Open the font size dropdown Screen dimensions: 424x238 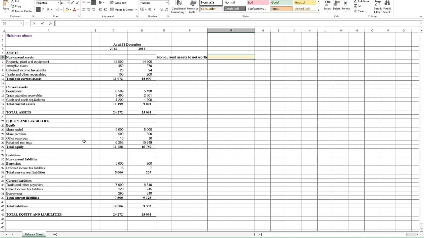(68, 3)
